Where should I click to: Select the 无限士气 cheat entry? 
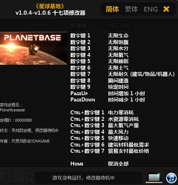click(118, 68)
